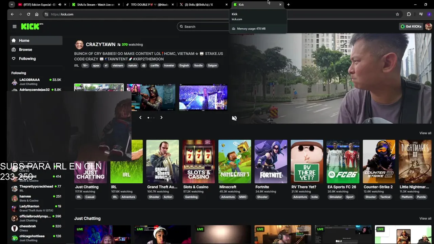Click the Gambling tag under Slots & Casino
Viewport: 434px width, 244px height.
pyautogui.click(x=191, y=197)
